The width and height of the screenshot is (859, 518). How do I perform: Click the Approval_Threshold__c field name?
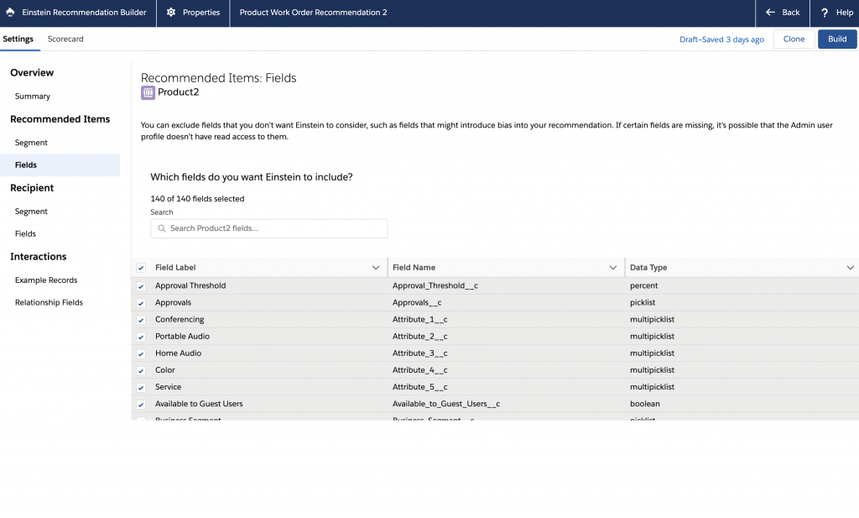click(435, 285)
